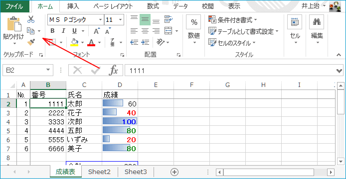Switch to the 数式 tab
The image size is (346, 179).
tap(153, 6)
